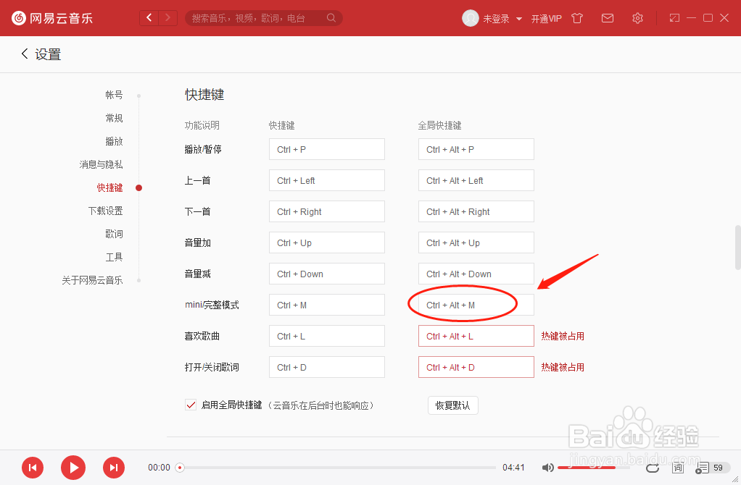Click the 恢复默认 button
The image size is (741, 485).
(x=452, y=405)
